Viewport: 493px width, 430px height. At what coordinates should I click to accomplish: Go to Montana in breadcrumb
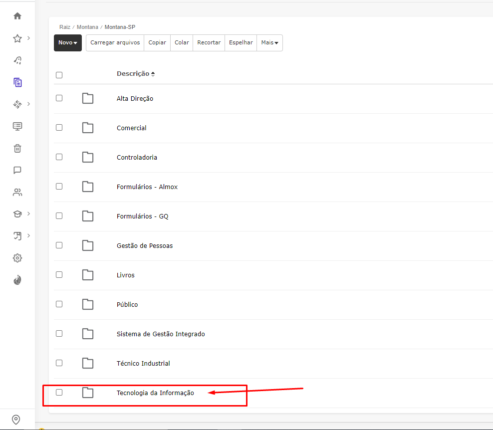(87, 27)
